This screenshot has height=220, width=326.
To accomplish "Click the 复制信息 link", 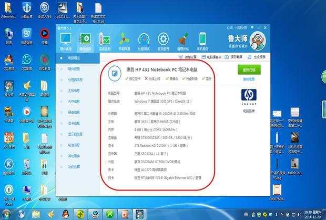I will 249,79.
